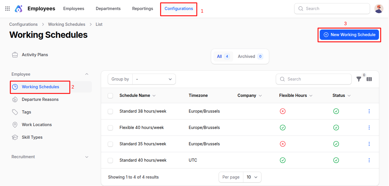Open the Group by dropdown

154,79
